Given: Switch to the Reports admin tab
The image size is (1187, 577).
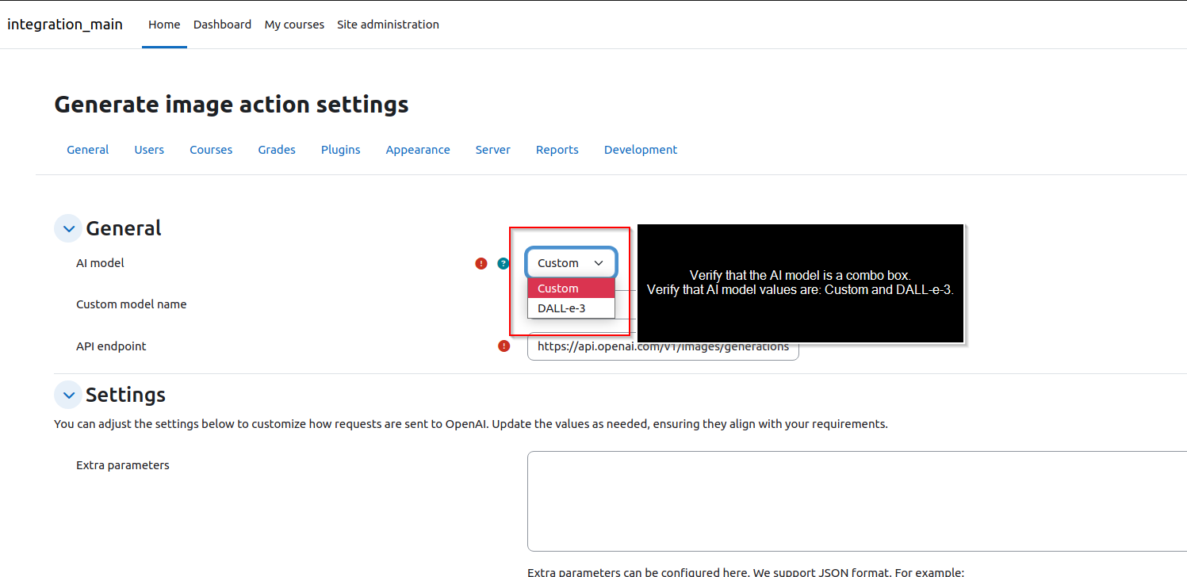Looking at the screenshot, I should tap(557, 150).
